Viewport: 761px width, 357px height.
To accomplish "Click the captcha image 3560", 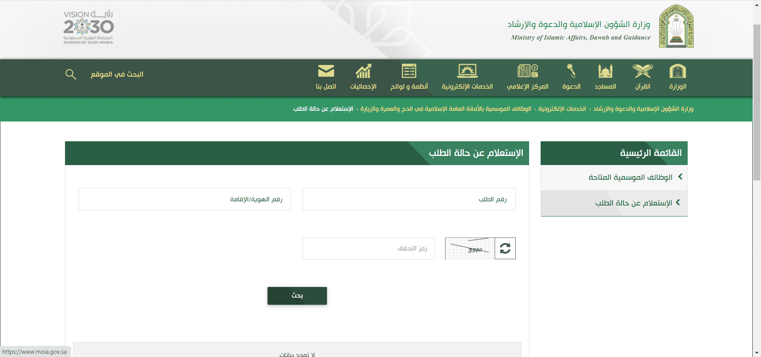I will (470, 249).
